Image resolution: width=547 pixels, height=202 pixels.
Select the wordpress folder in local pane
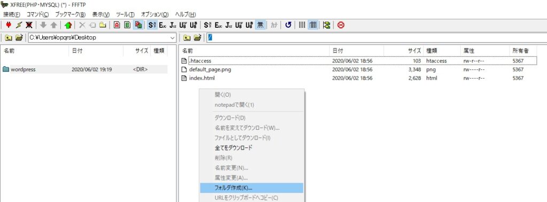tap(23, 69)
